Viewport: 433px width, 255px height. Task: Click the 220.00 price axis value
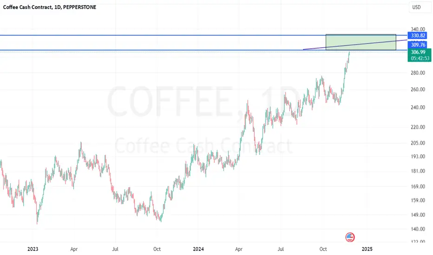click(x=418, y=127)
